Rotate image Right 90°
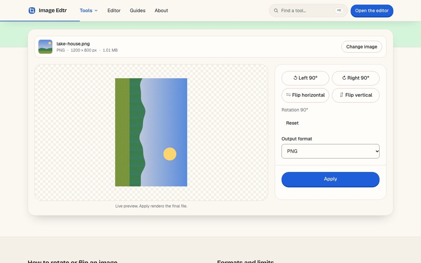421x263 pixels. pos(356,78)
